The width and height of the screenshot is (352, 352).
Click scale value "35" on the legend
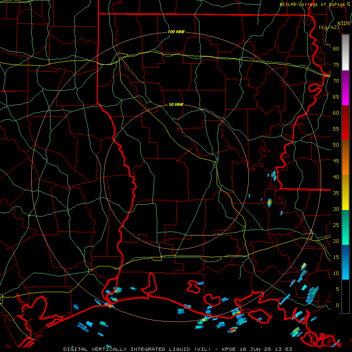pos(336,193)
